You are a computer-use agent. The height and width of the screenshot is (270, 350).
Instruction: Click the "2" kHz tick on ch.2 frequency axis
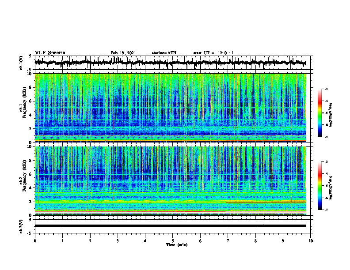click(30, 202)
